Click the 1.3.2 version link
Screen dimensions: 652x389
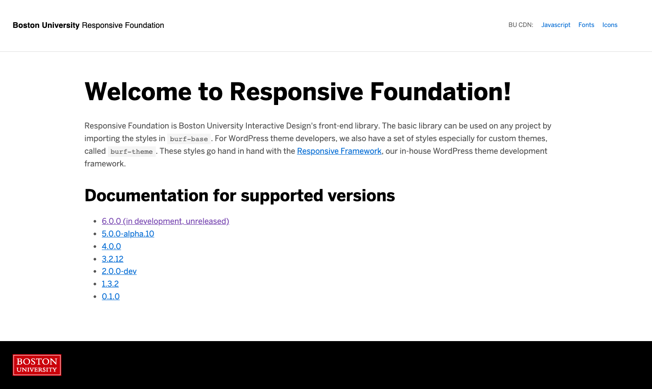[110, 284]
